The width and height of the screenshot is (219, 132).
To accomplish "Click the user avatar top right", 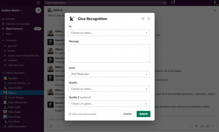I will point(215,3).
